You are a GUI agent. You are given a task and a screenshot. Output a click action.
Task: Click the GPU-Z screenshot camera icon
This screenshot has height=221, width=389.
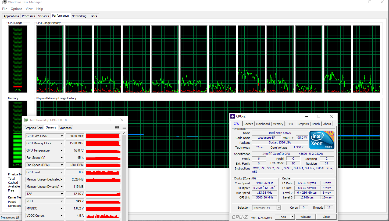(117, 127)
